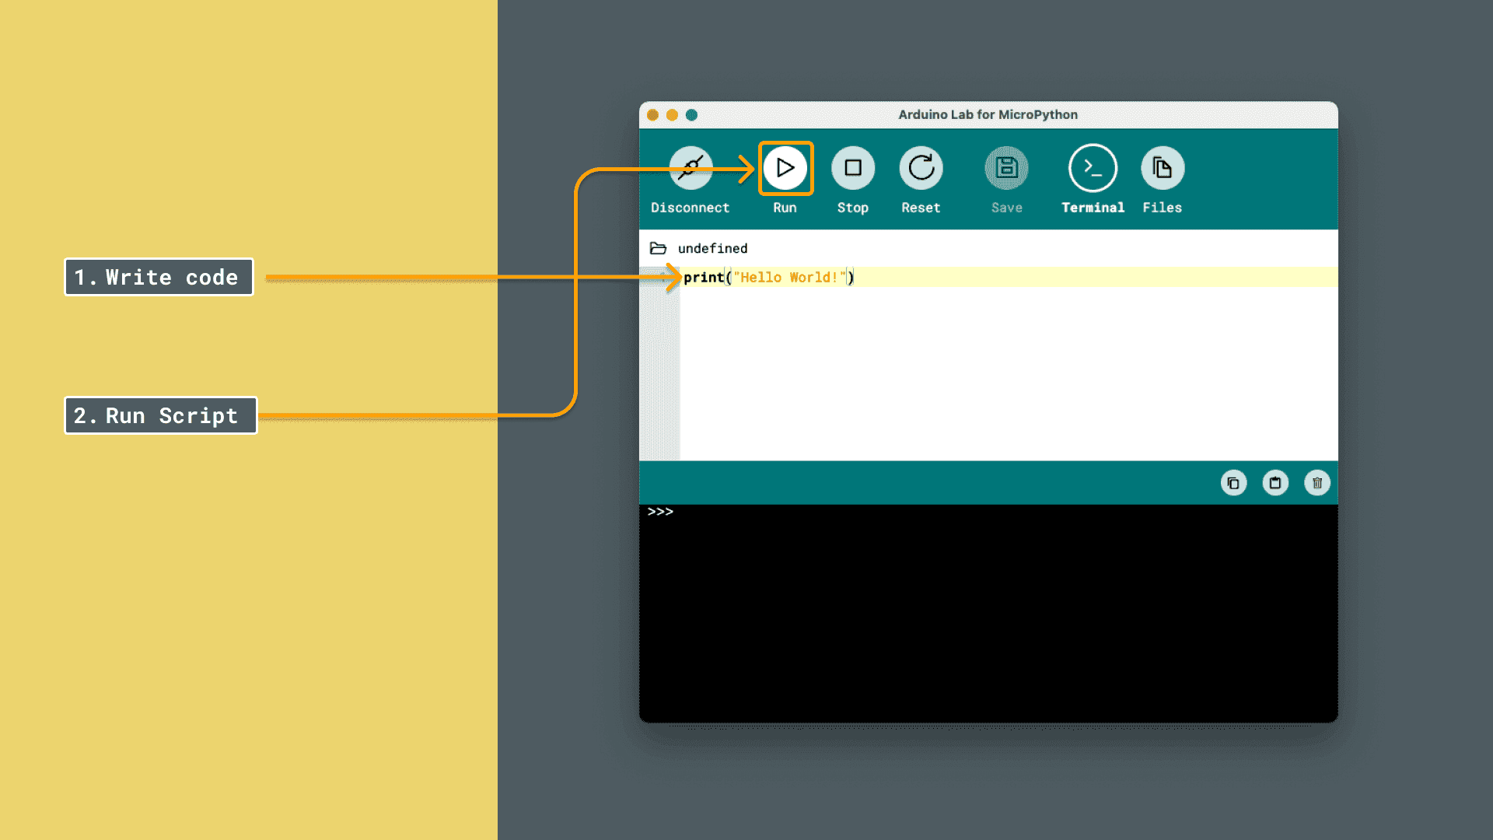Click the open folder icon beside undefined
Image resolution: width=1493 pixels, height=840 pixels.
coord(658,248)
